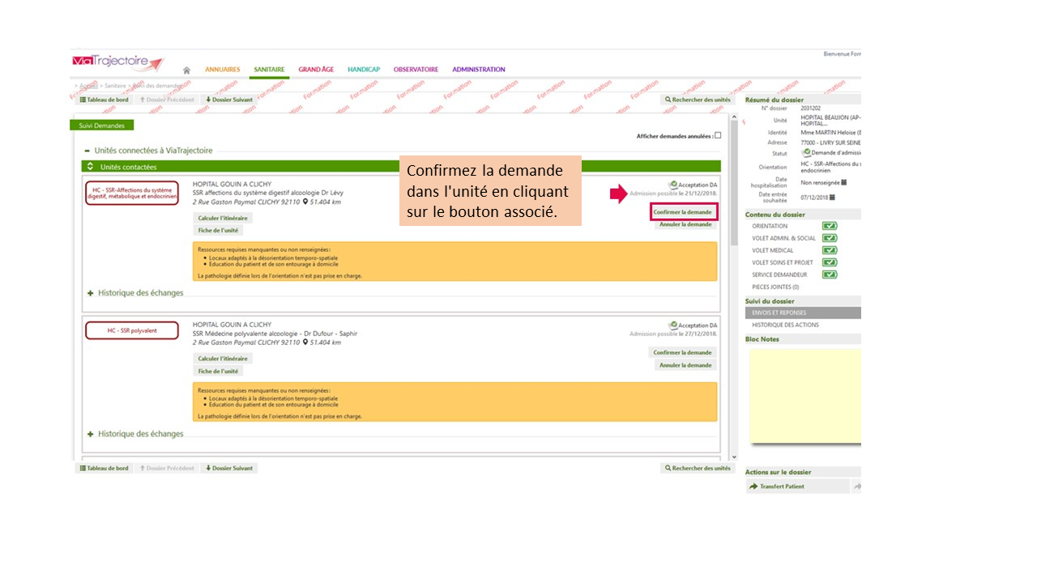The width and height of the screenshot is (1037, 583).
Task: Click the calendar icon beside 07/12/2018
Action: point(832,197)
